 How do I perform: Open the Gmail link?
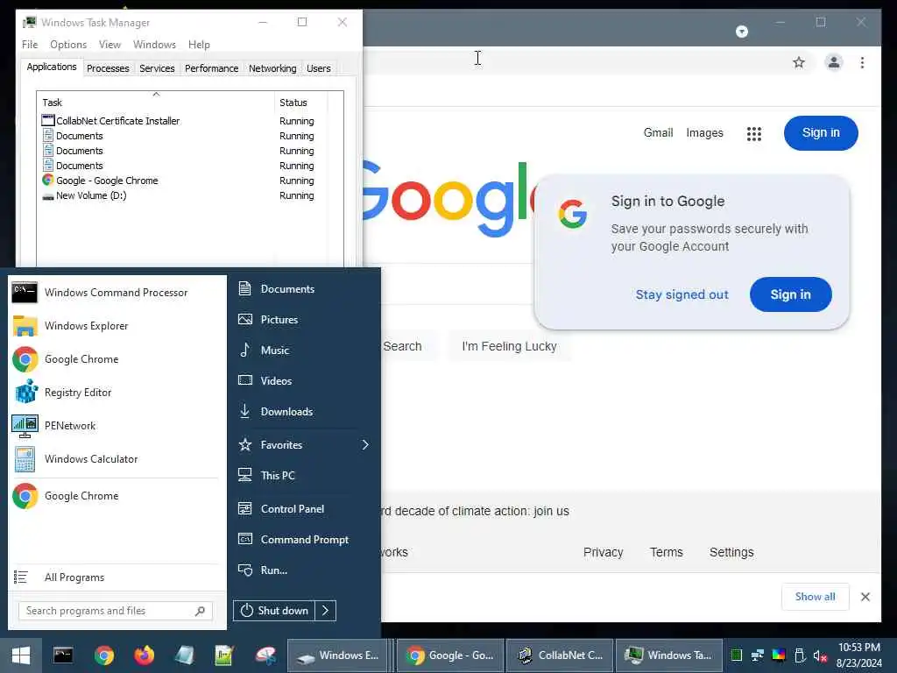click(x=659, y=133)
